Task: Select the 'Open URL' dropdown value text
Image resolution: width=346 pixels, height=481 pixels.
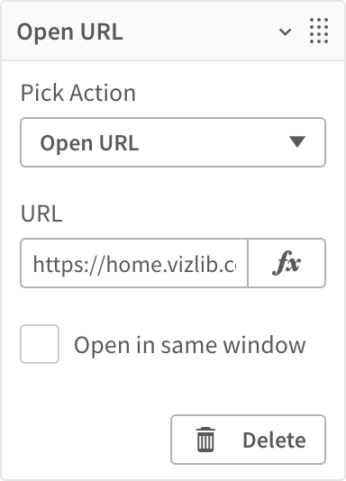Action: click(x=89, y=143)
